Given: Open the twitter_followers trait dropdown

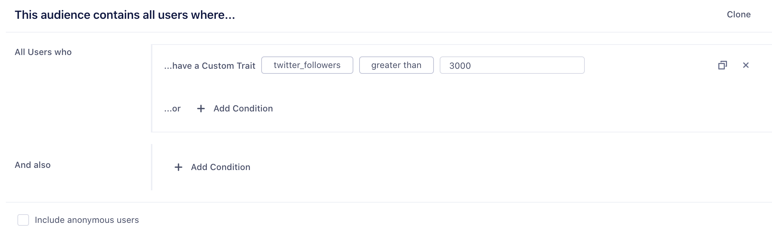Looking at the screenshot, I should click(x=307, y=65).
